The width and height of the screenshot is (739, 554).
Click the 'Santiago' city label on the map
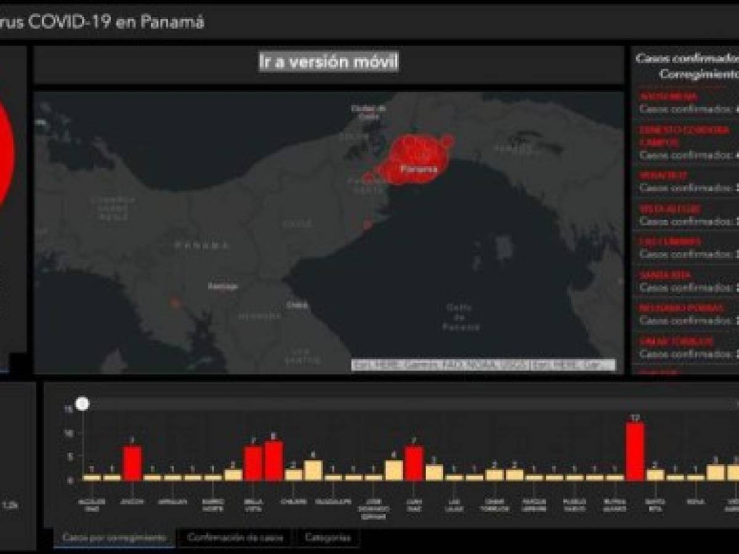222,286
